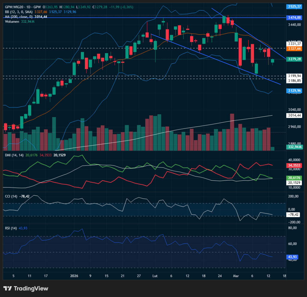Click the BB (12, 3, 0, SMA) legend

pyautogui.click(x=19, y=12)
